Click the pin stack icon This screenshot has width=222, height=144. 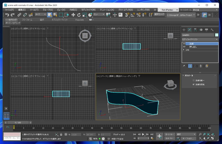click(184, 66)
